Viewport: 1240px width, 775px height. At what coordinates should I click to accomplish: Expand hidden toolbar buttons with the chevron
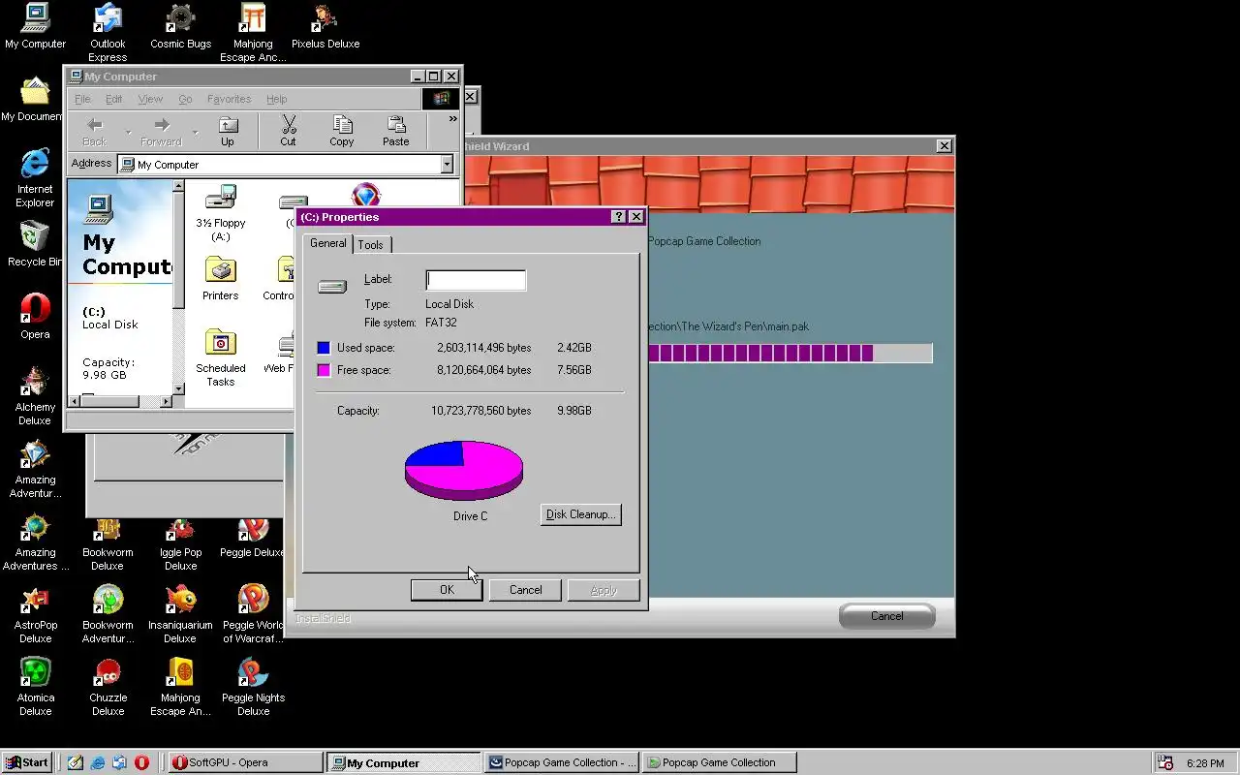point(452,119)
